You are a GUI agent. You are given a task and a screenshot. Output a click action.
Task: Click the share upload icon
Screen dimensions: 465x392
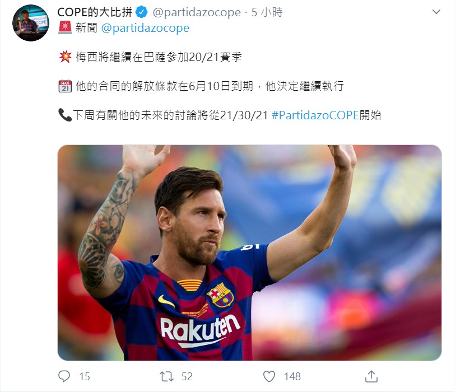(371, 376)
